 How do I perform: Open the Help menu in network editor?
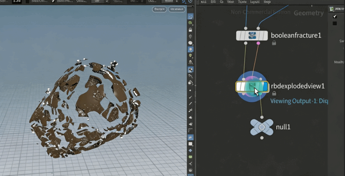[x=267, y=2]
